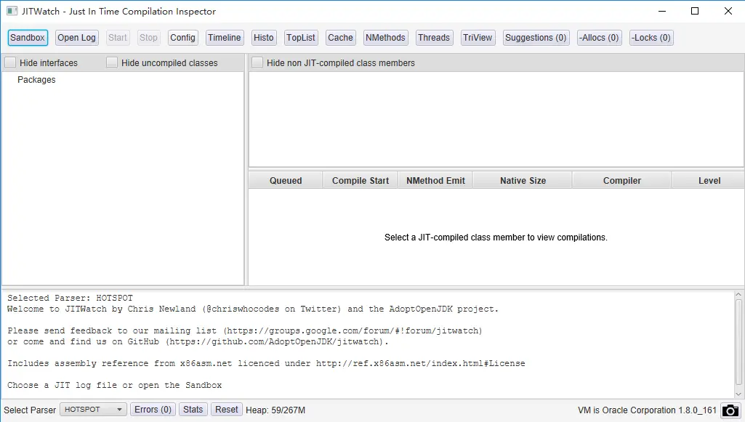The image size is (745, 422).
Task: Click the Open Log button
Action: coord(76,38)
